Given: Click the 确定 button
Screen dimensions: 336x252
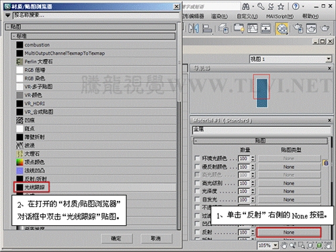Looking at the screenshot, I should pyautogui.click(x=116, y=239).
